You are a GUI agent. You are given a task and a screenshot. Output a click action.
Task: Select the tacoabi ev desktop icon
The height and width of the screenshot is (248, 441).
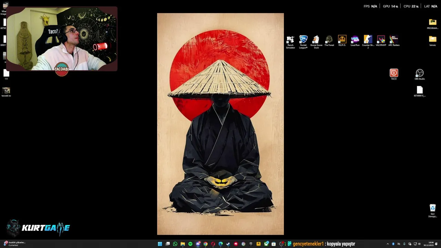click(6, 92)
